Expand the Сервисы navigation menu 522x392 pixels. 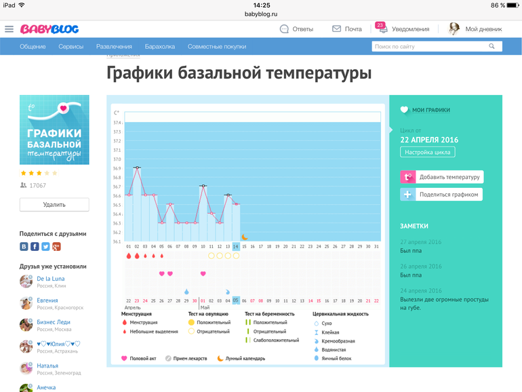(x=71, y=47)
